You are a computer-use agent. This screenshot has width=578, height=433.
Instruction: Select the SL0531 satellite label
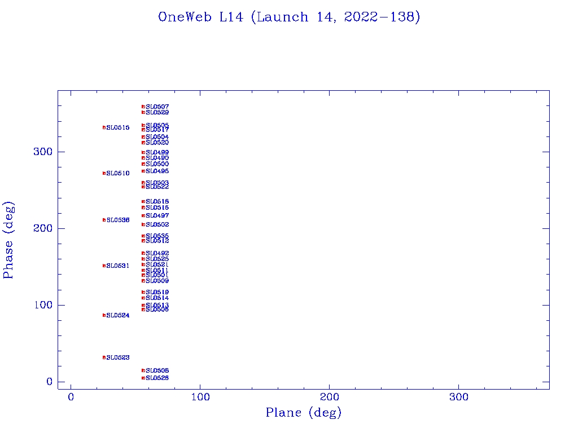pos(118,266)
